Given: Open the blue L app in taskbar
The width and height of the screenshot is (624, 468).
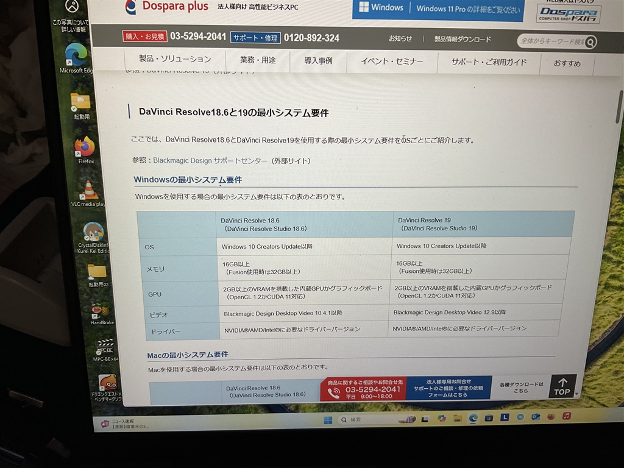Looking at the screenshot, I should pyautogui.click(x=505, y=417).
